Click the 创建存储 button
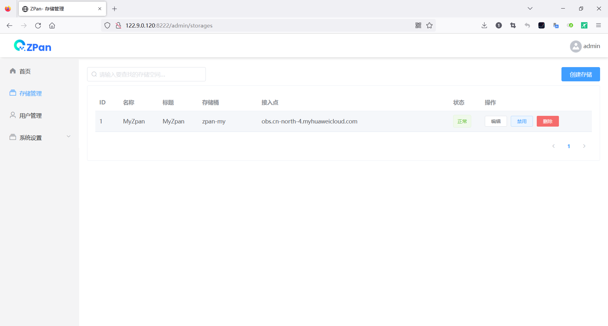This screenshot has width=608, height=326. 581,74
